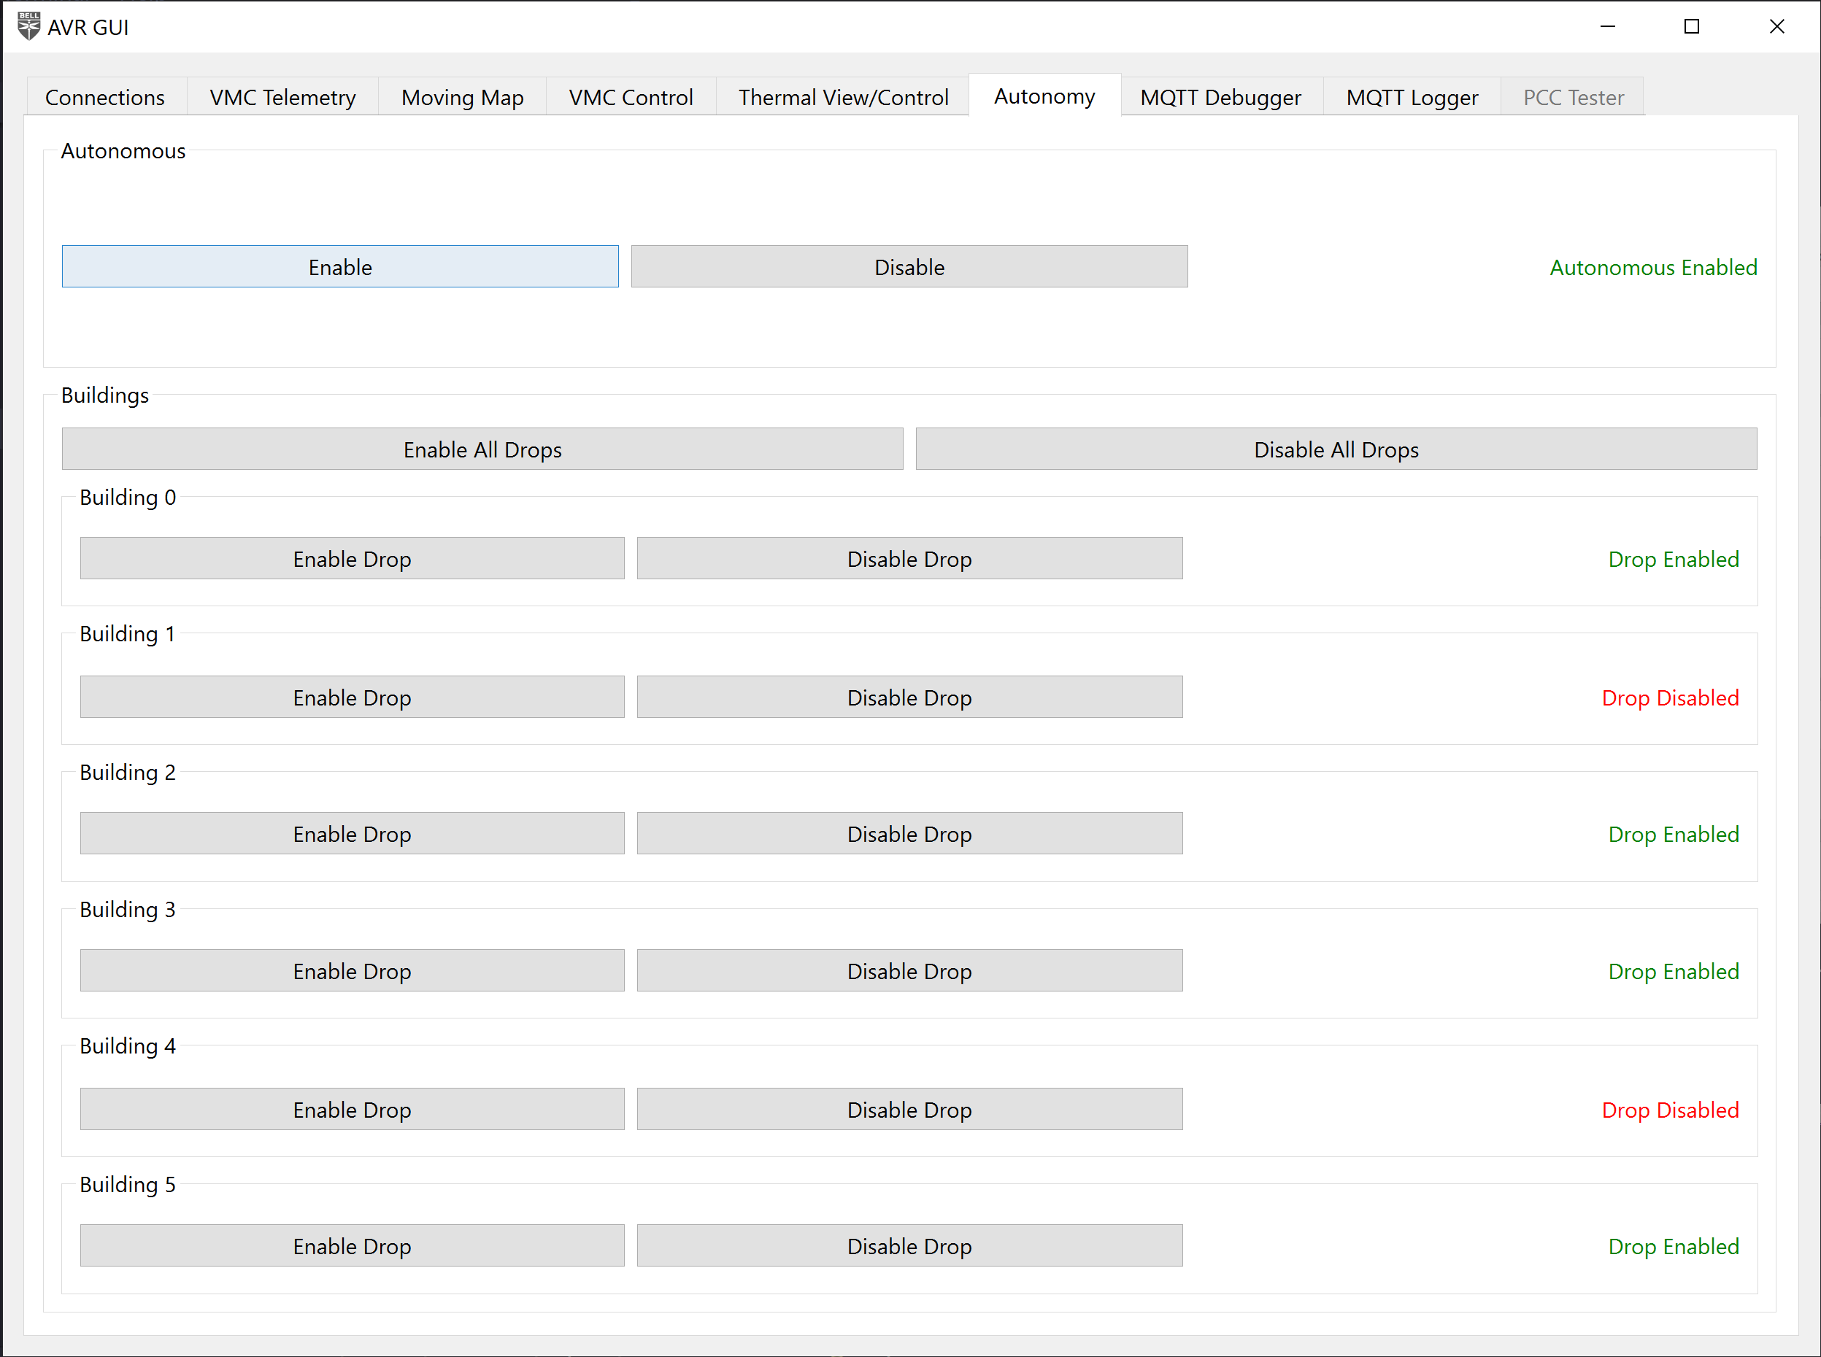Switch to the Connections tab

tap(105, 97)
